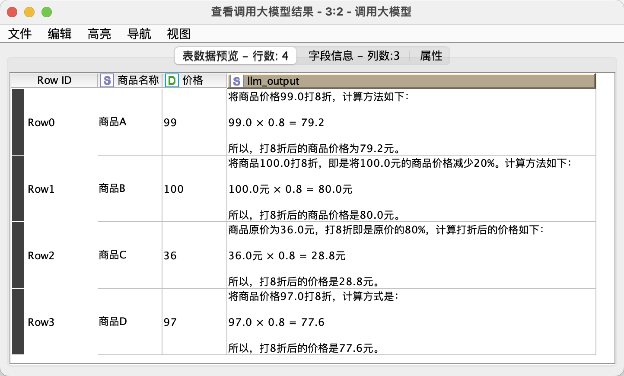Open the 视图 menu
This screenshot has width=624, height=376.
[x=178, y=34]
